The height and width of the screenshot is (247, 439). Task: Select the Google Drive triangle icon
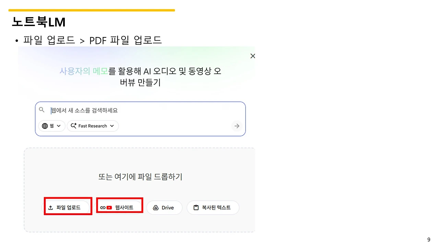point(156,207)
